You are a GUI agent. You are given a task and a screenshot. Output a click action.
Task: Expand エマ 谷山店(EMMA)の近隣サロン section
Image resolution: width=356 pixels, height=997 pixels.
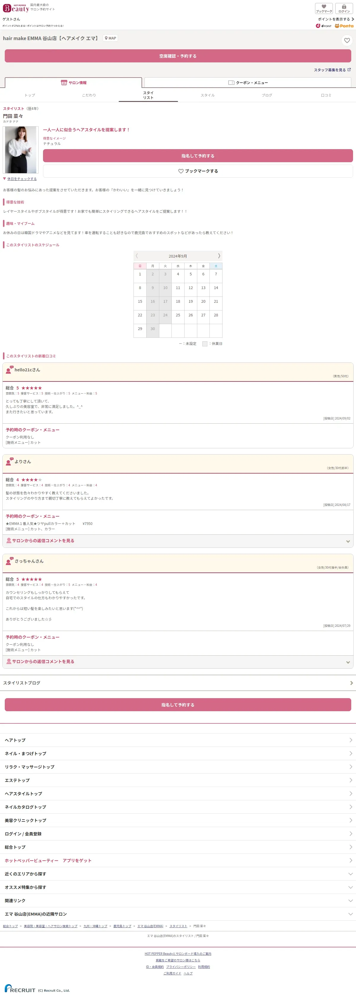coord(178,914)
